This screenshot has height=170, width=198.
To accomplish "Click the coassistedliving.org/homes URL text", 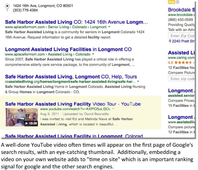I will click(x=70, y=82).
